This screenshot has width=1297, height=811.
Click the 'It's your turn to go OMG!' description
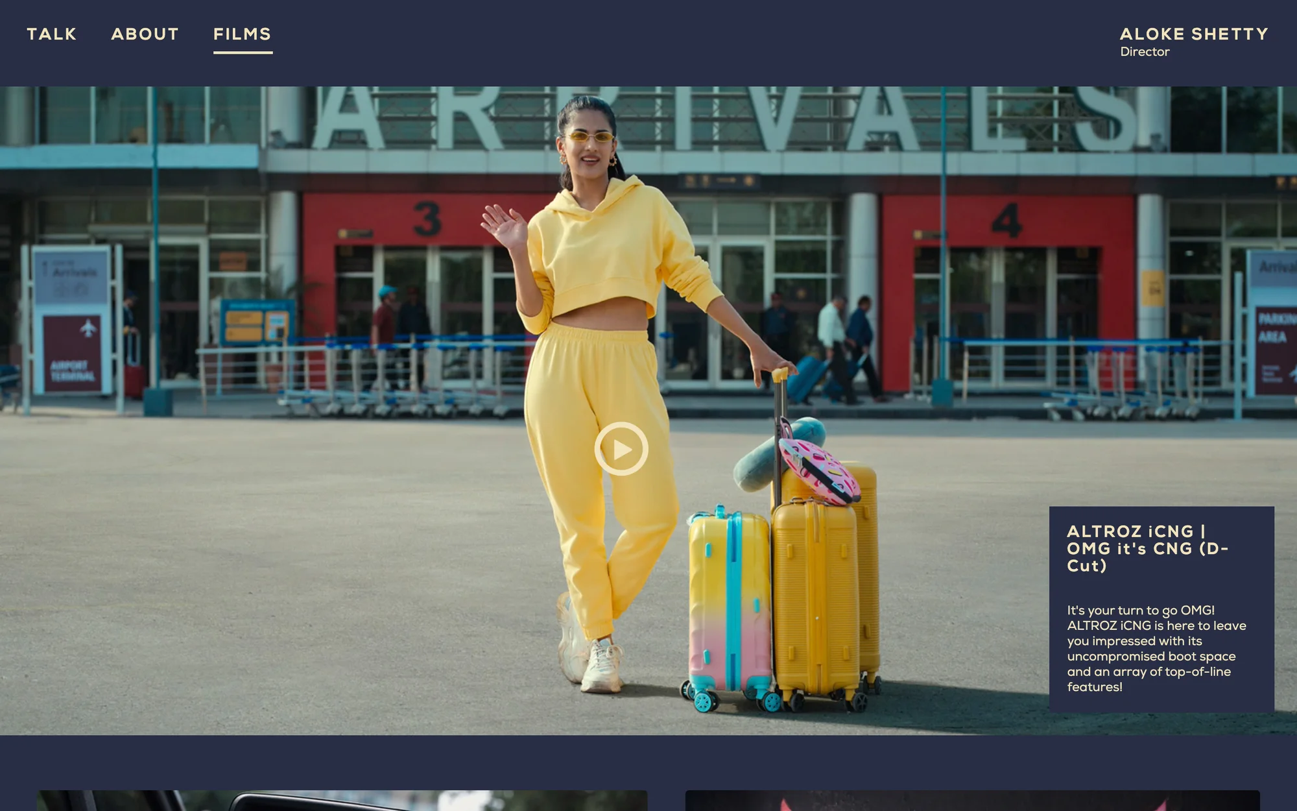coord(1157,649)
